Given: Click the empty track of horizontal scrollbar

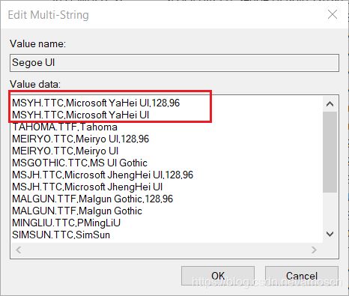Looking at the screenshot, I should click(x=166, y=250).
